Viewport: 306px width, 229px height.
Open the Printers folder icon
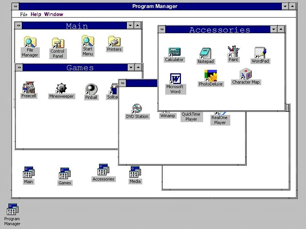click(114, 44)
